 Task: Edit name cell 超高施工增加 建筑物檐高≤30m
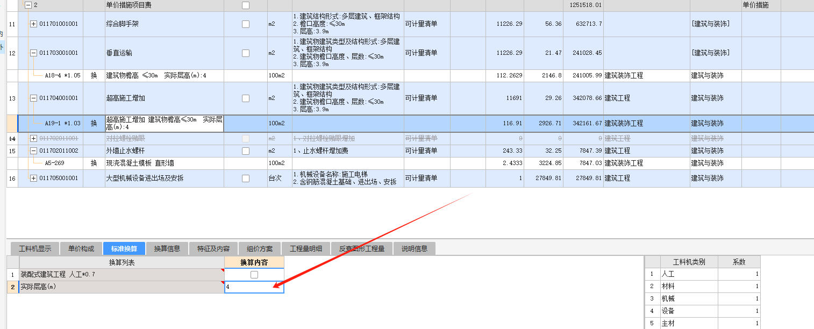pos(165,124)
